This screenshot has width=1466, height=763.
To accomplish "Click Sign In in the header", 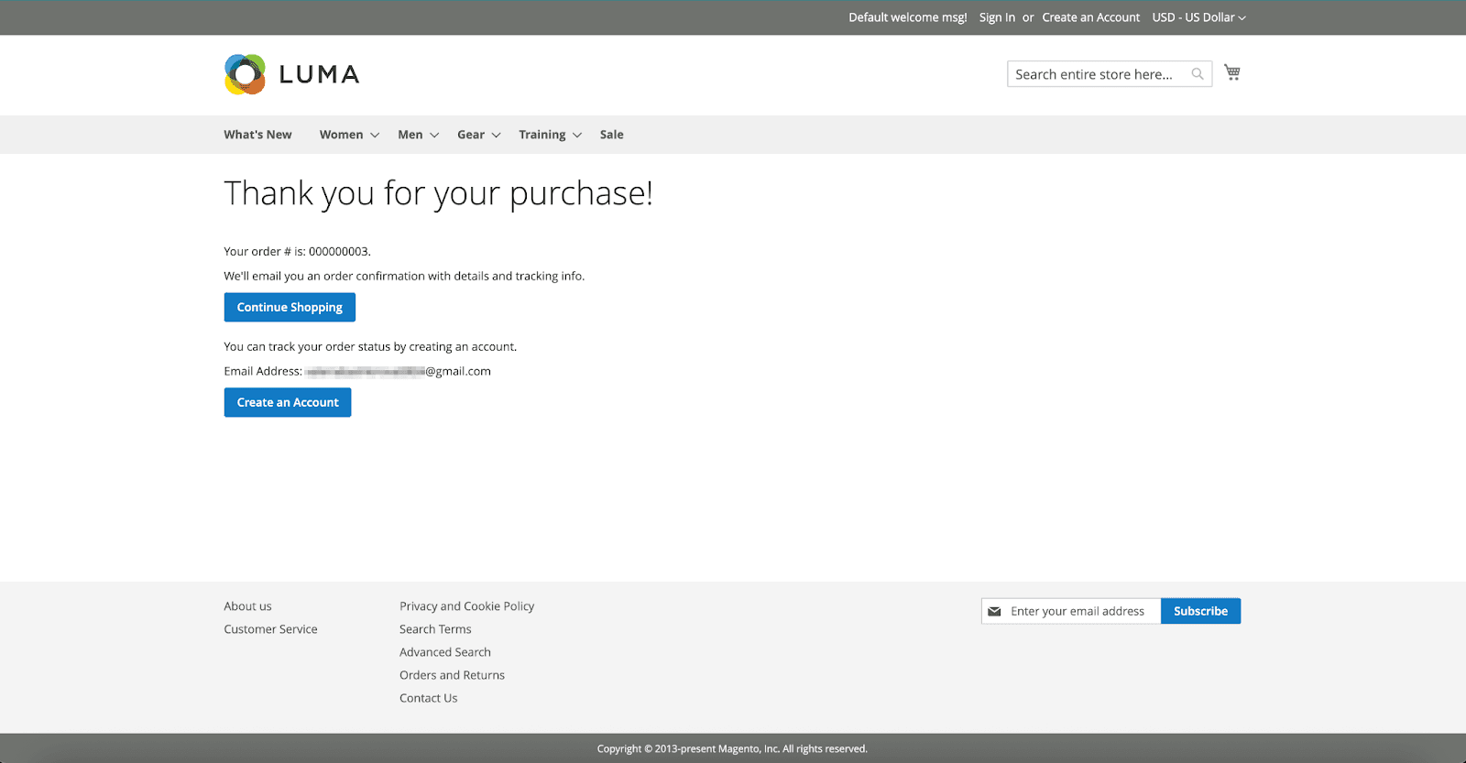I will point(997,17).
